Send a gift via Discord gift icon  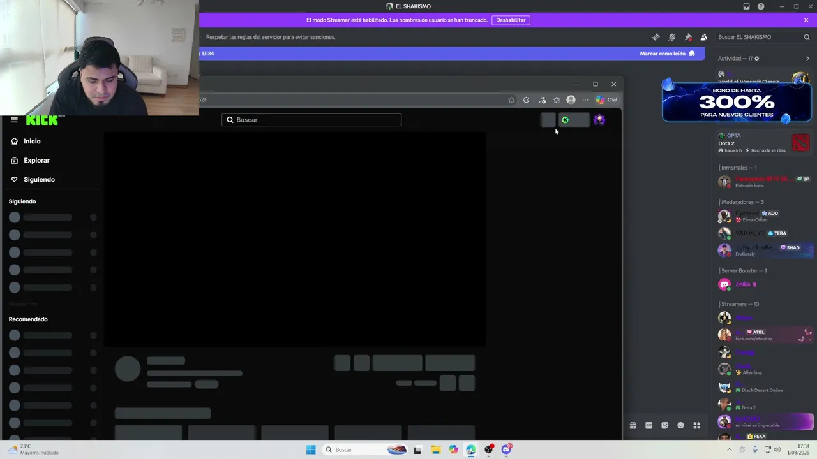click(x=633, y=426)
